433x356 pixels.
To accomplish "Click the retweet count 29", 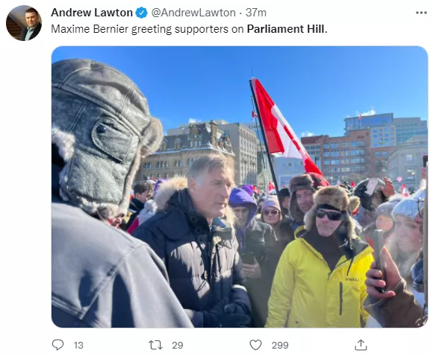I will [x=177, y=346].
